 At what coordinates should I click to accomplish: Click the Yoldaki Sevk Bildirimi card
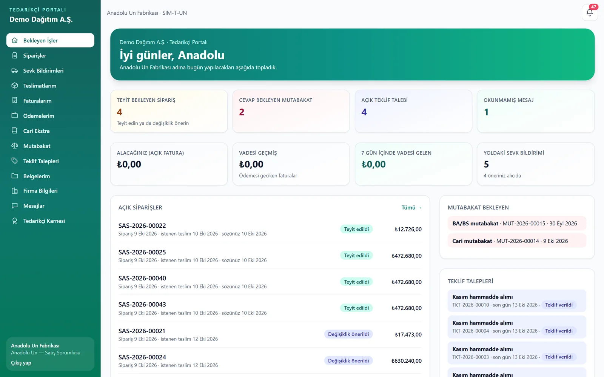pyautogui.click(x=536, y=164)
